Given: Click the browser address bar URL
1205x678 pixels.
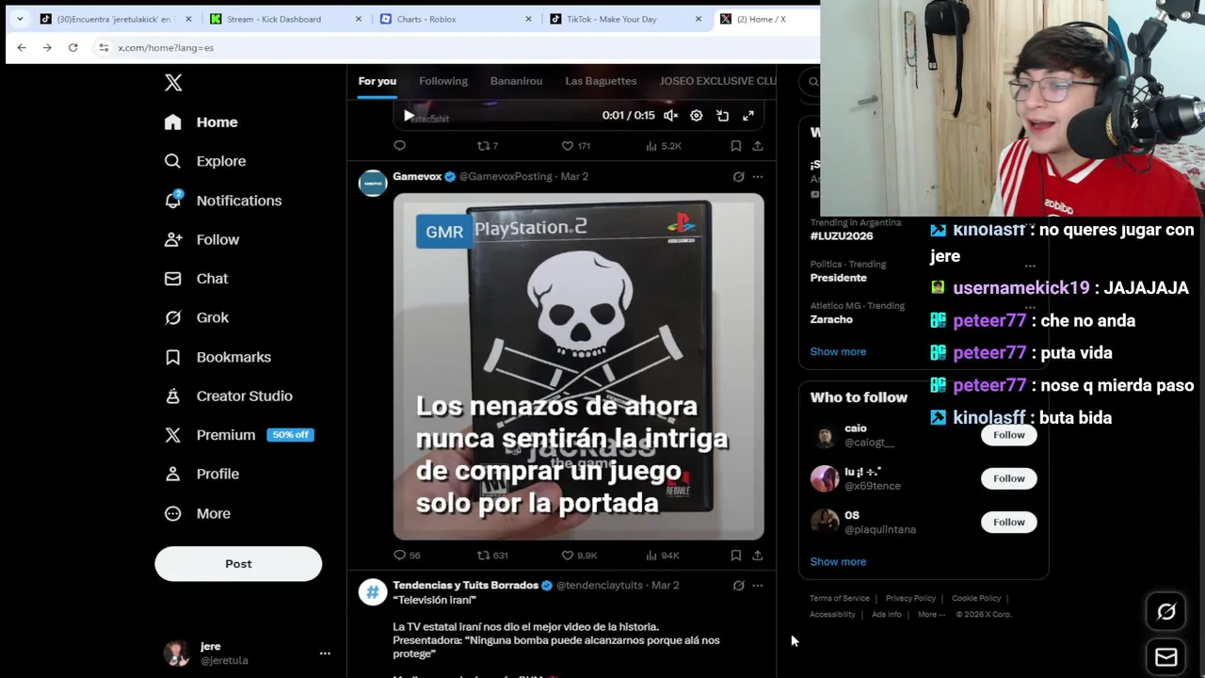Looking at the screenshot, I should pos(166,47).
